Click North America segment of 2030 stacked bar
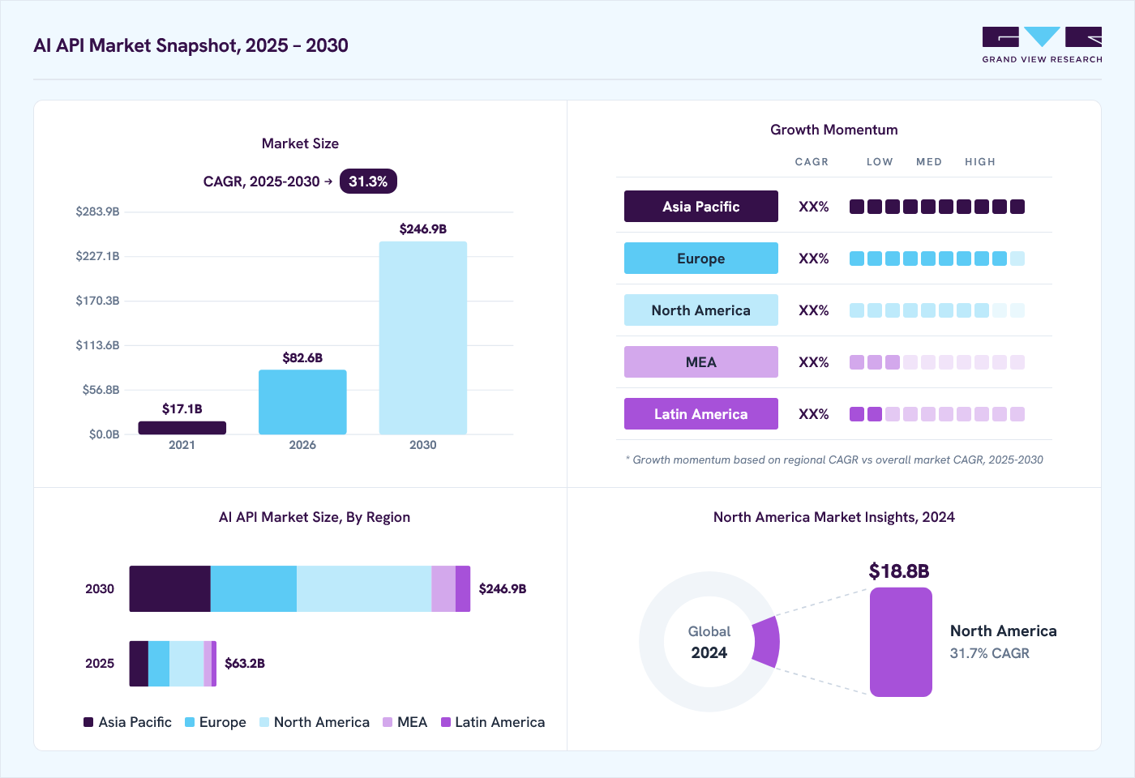 pyautogui.click(x=364, y=589)
